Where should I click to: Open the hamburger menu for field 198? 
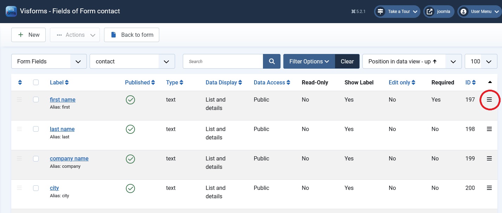pyautogui.click(x=489, y=129)
